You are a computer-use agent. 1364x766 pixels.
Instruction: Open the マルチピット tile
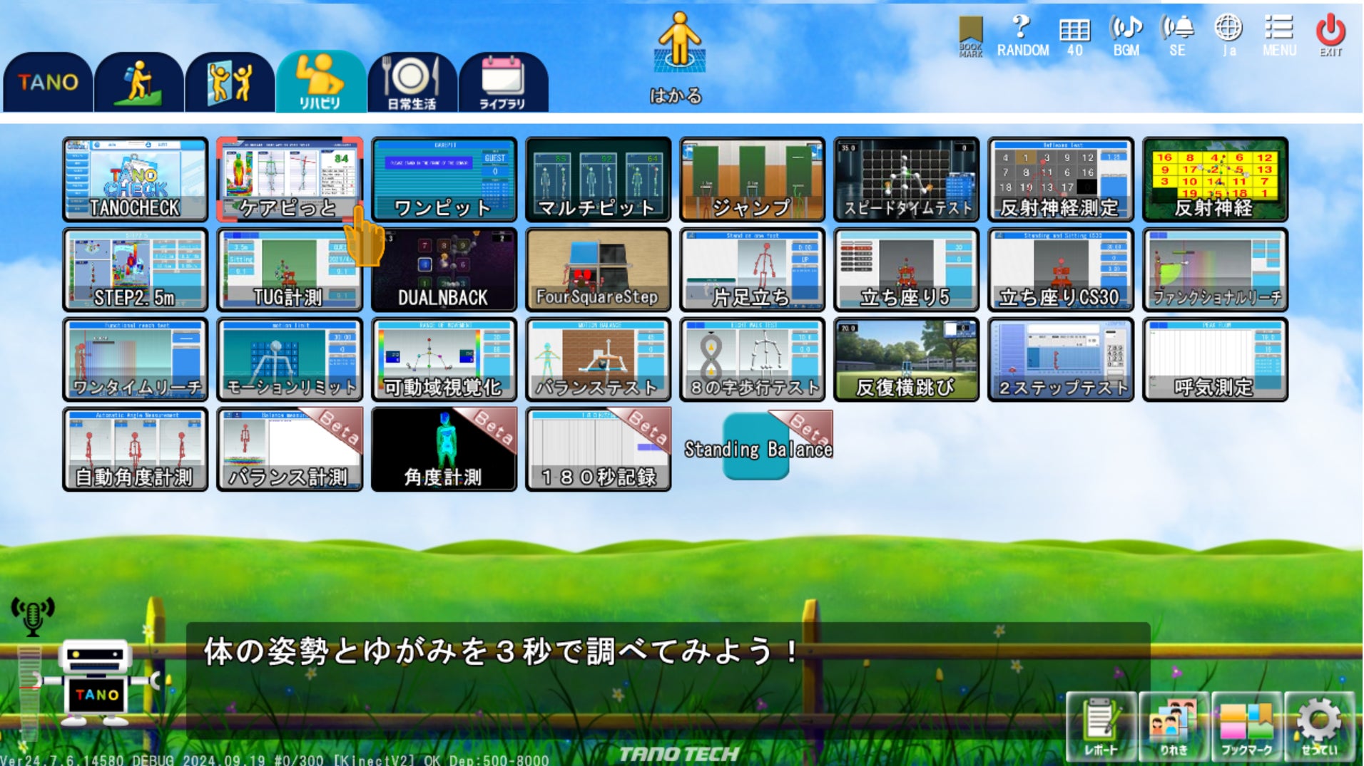(x=598, y=180)
